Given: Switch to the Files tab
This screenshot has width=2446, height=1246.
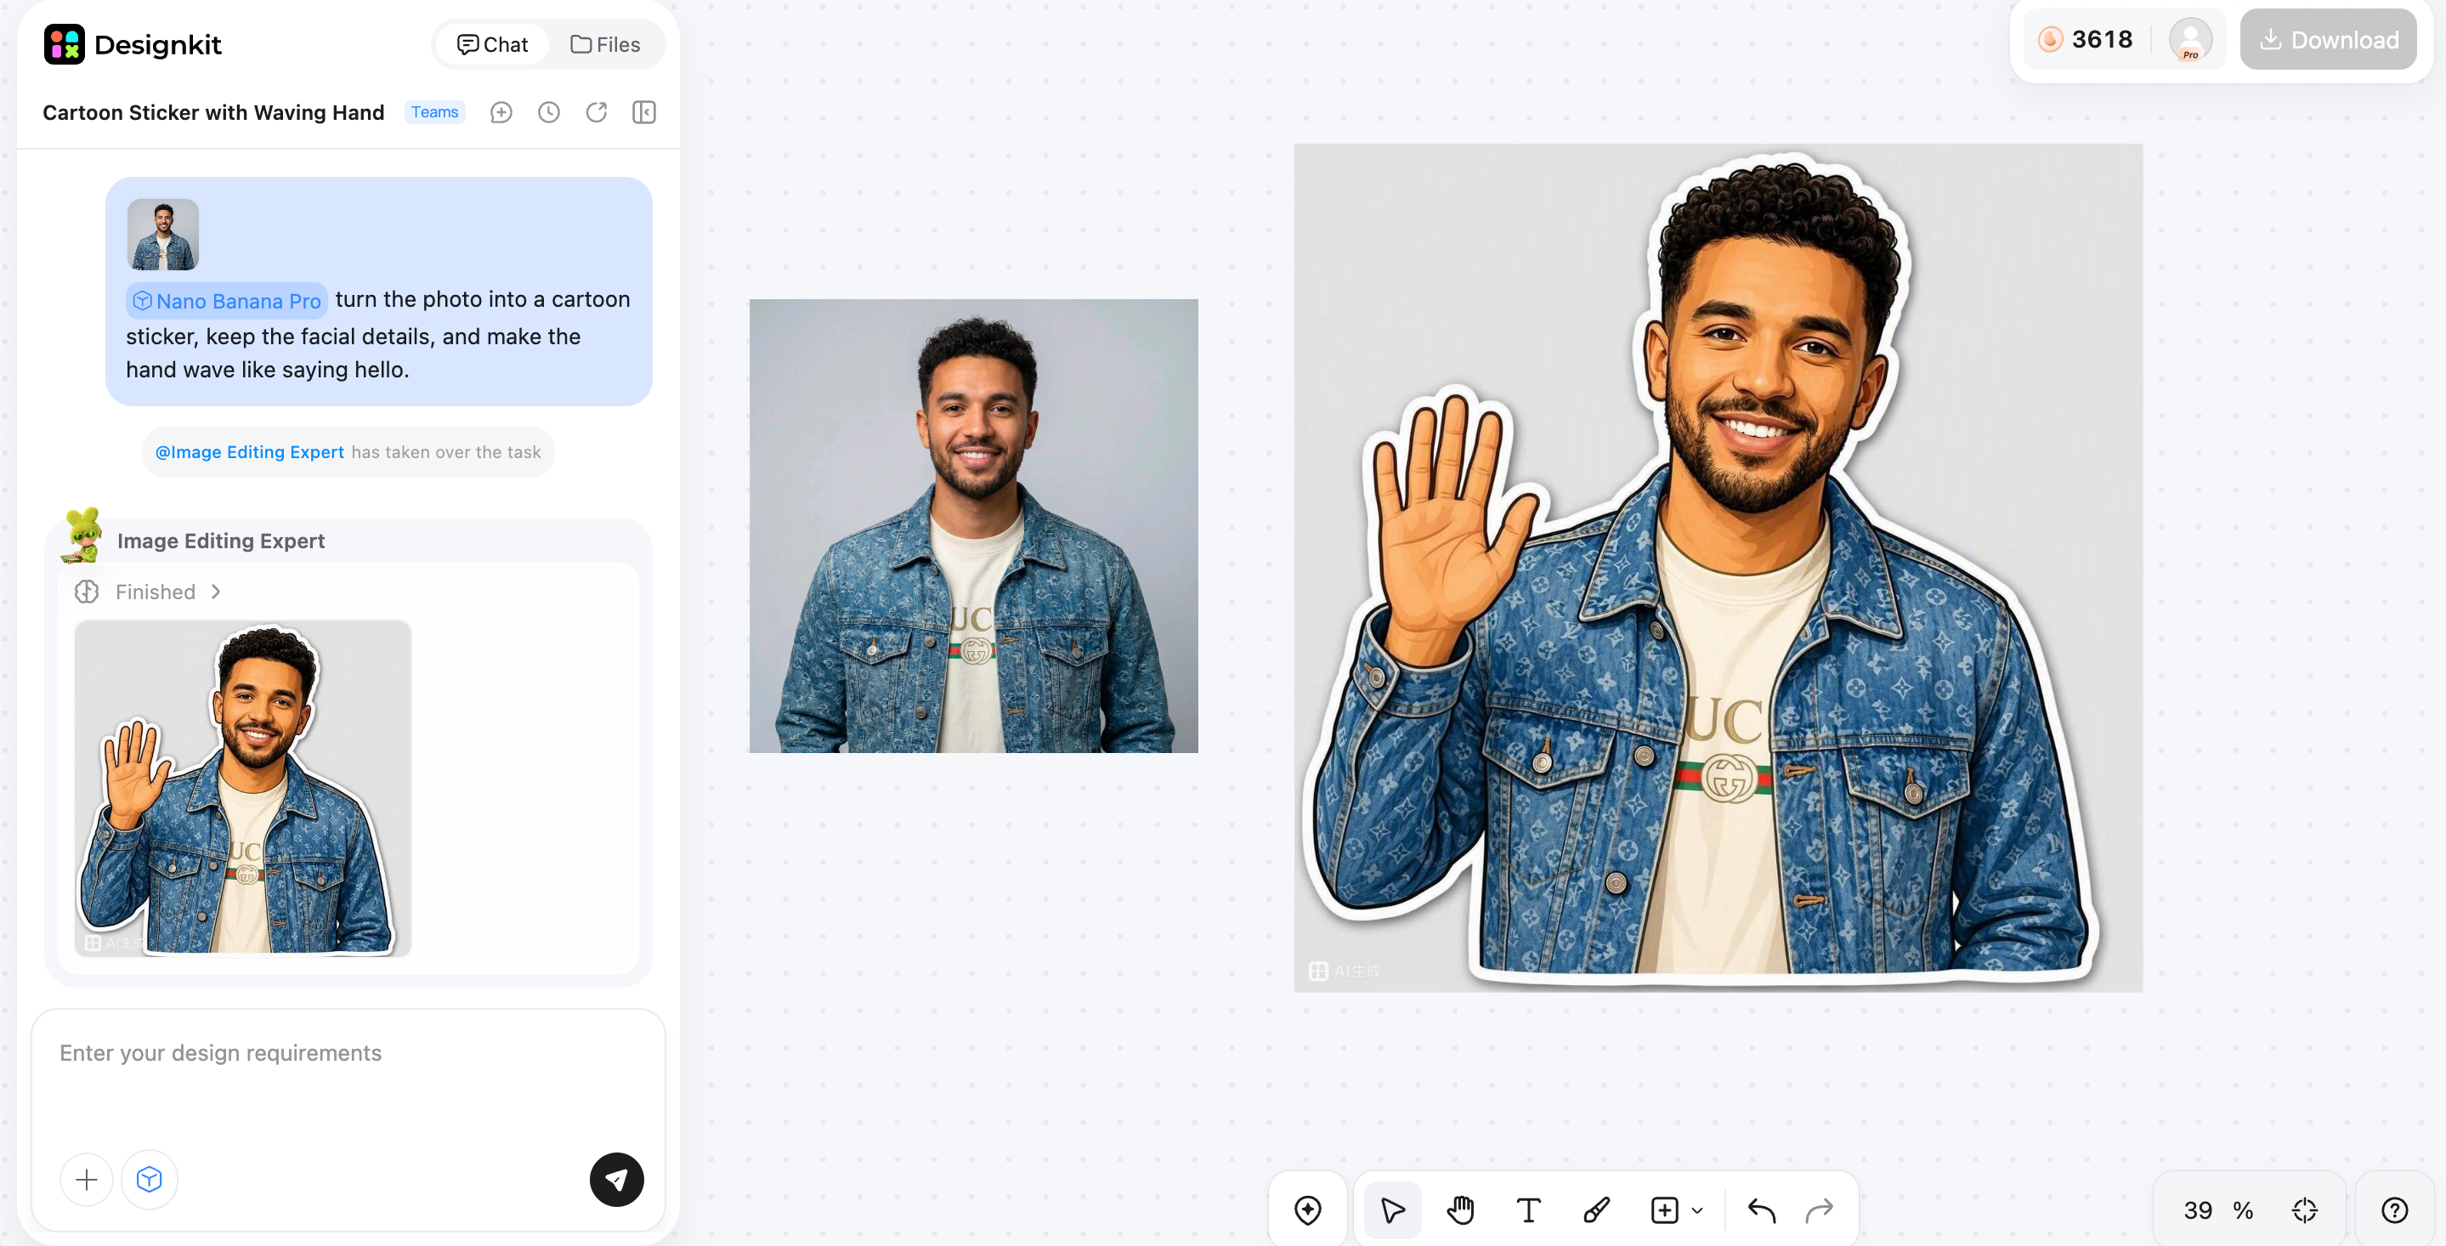Looking at the screenshot, I should tap(605, 45).
